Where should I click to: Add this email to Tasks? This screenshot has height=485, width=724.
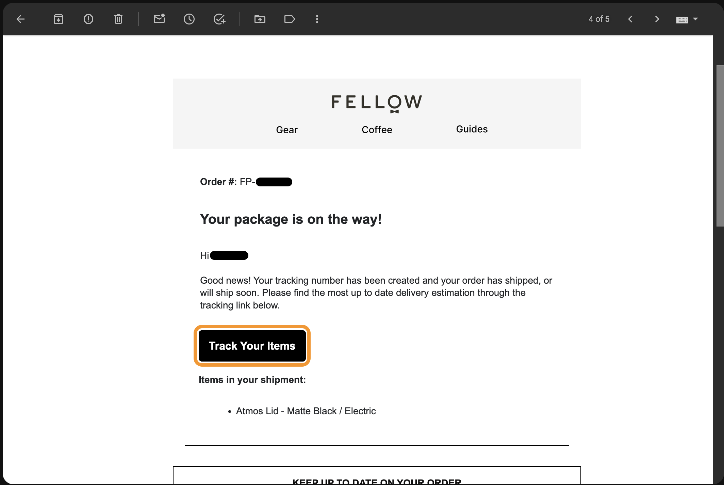pyautogui.click(x=219, y=19)
